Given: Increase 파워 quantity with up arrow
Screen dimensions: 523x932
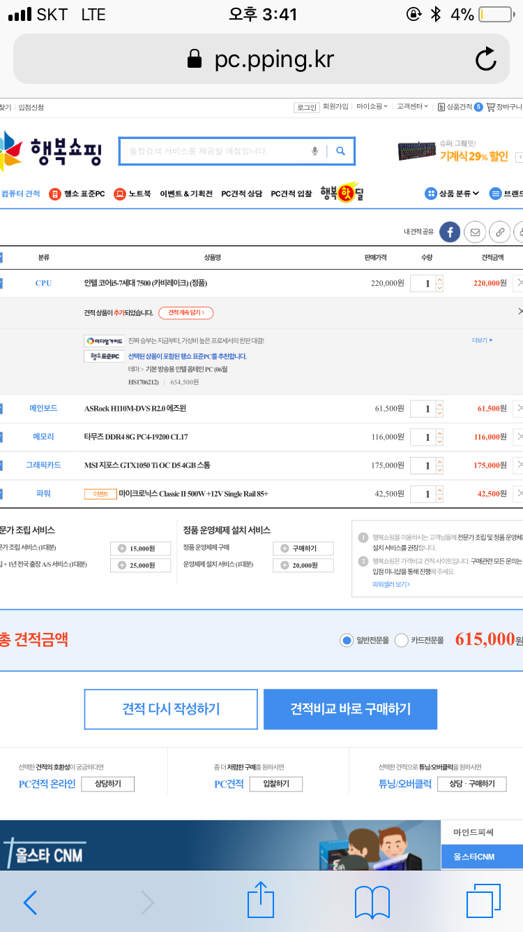Looking at the screenshot, I should [439, 489].
